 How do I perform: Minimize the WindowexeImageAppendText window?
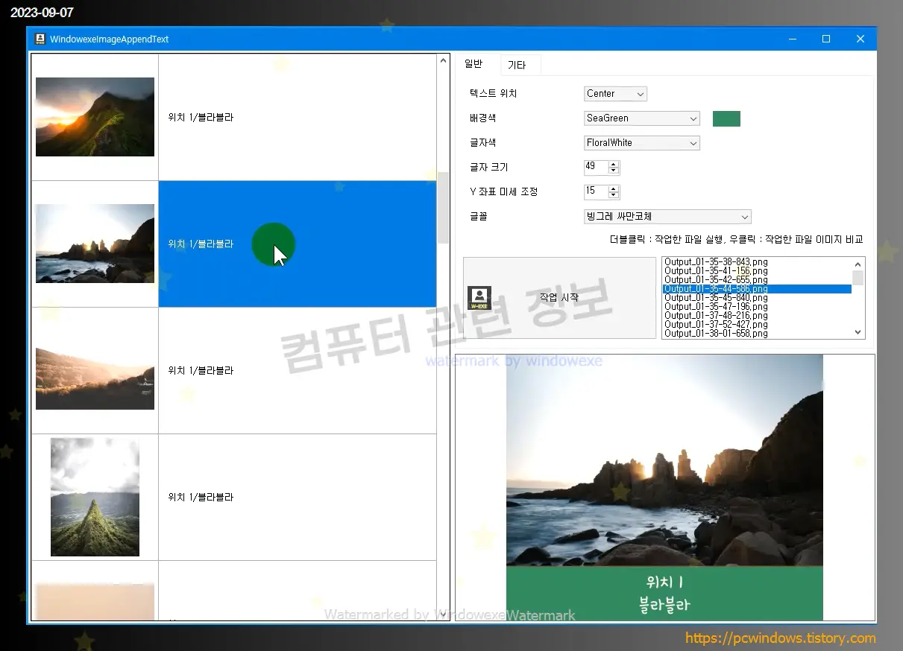pyautogui.click(x=792, y=39)
